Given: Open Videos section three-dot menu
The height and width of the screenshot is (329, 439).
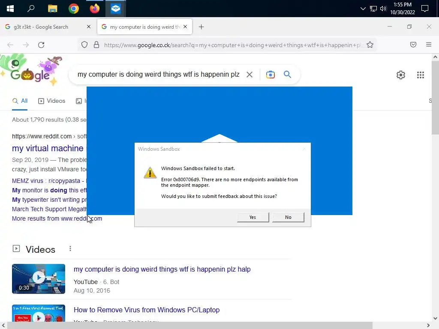Looking at the screenshot, I should pyautogui.click(x=70, y=249).
